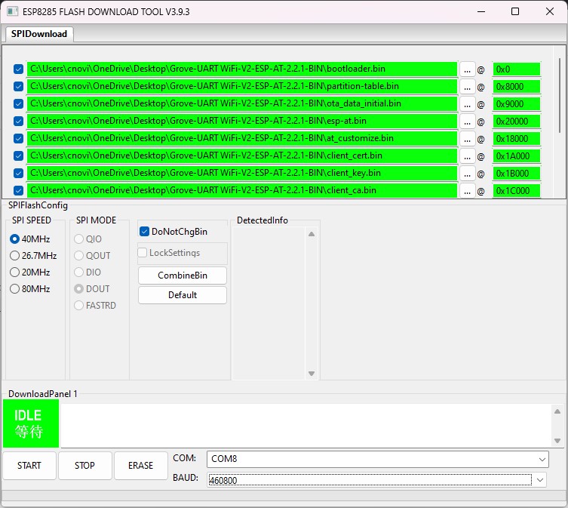568x508 pixels.
Task: Browse for file in client_cert.bin row
Action: [467, 156]
